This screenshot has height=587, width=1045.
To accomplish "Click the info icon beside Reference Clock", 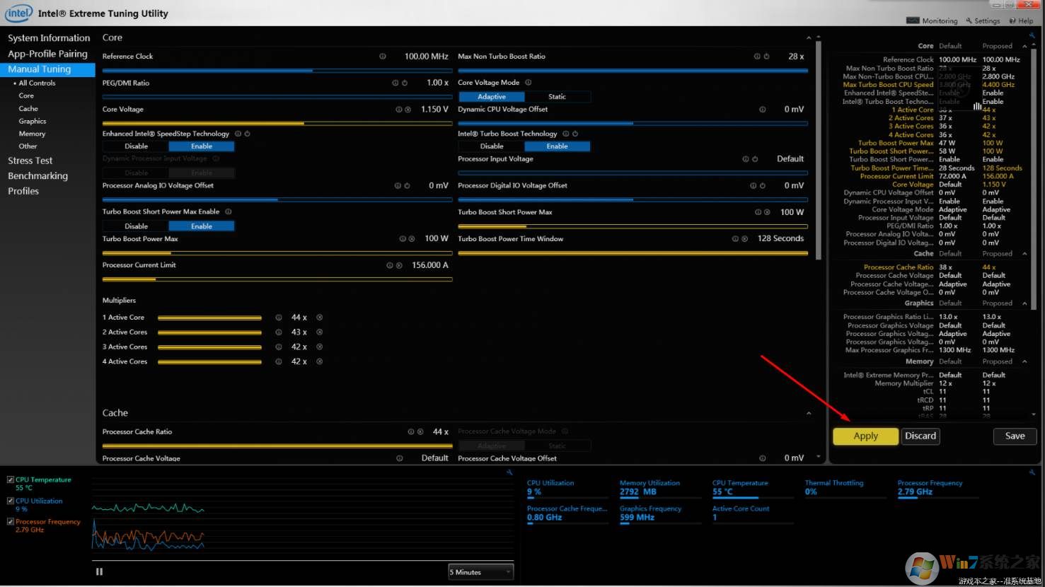I will pos(382,57).
